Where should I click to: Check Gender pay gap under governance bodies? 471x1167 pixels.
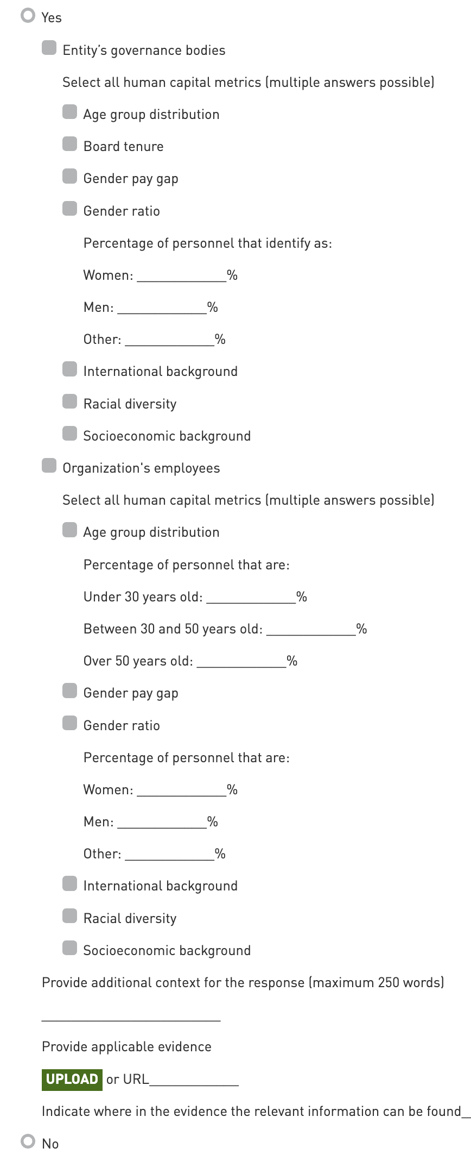(x=70, y=176)
